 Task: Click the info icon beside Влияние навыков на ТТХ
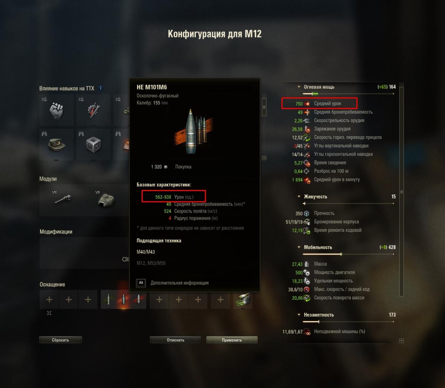[x=100, y=88]
